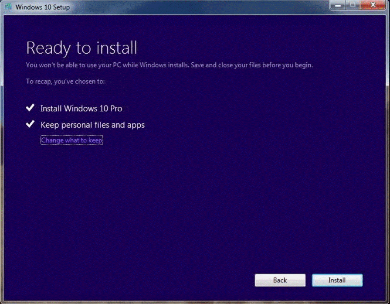Click the Install button
The image size is (390, 304).
(337, 280)
